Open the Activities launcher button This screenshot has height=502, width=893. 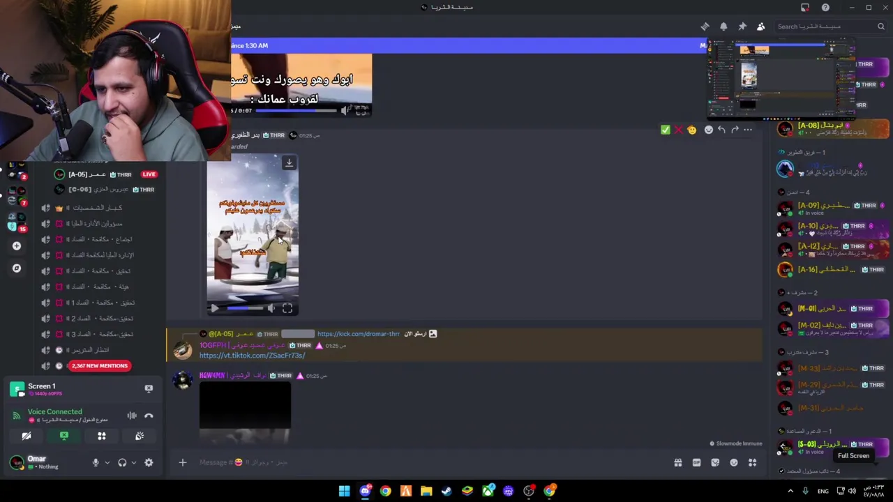pos(102,436)
